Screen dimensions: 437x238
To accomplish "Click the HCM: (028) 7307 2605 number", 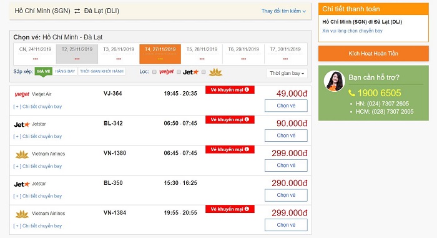I will (385, 112).
